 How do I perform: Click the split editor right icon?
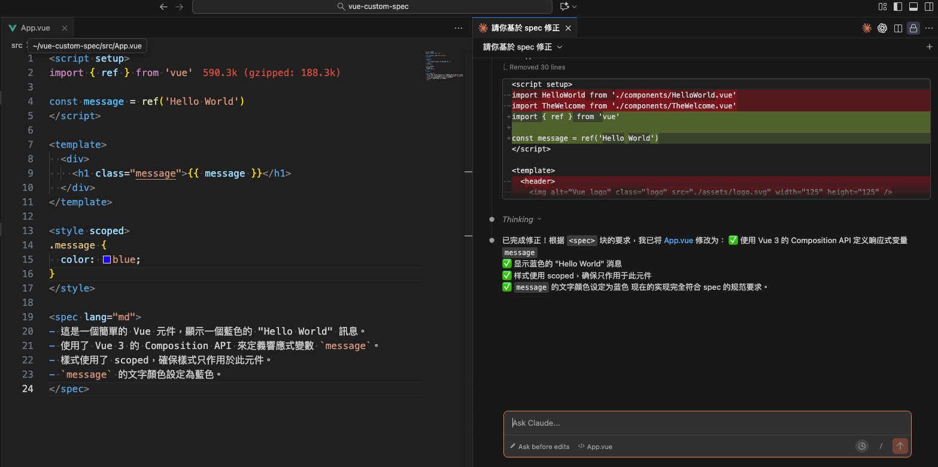[x=898, y=28]
